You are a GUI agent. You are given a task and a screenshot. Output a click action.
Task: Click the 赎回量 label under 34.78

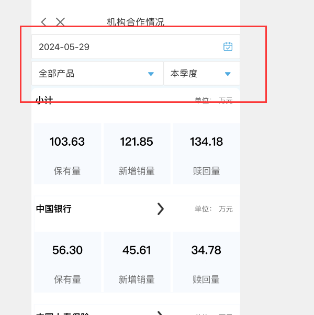click(x=206, y=279)
